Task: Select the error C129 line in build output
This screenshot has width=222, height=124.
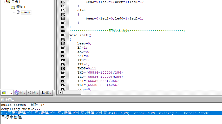Action: point(106,113)
